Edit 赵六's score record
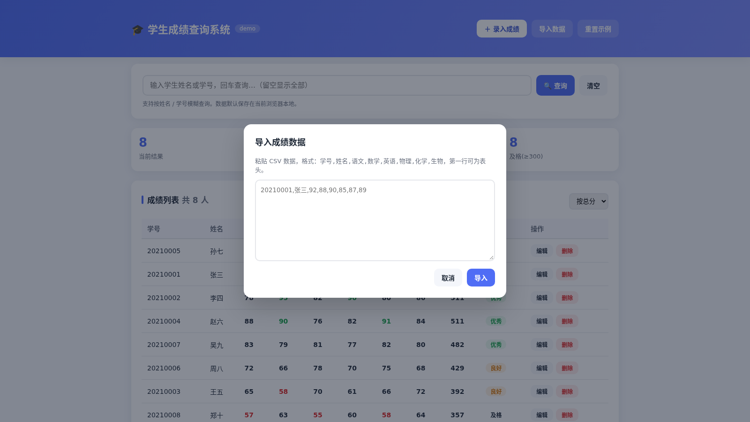The height and width of the screenshot is (422, 750). click(x=542, y=321)
